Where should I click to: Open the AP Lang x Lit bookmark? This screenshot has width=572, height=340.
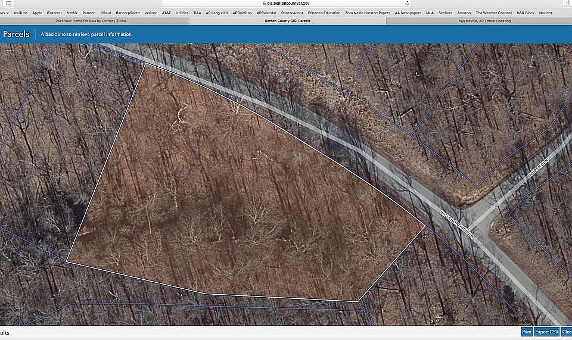coord(217,13)
